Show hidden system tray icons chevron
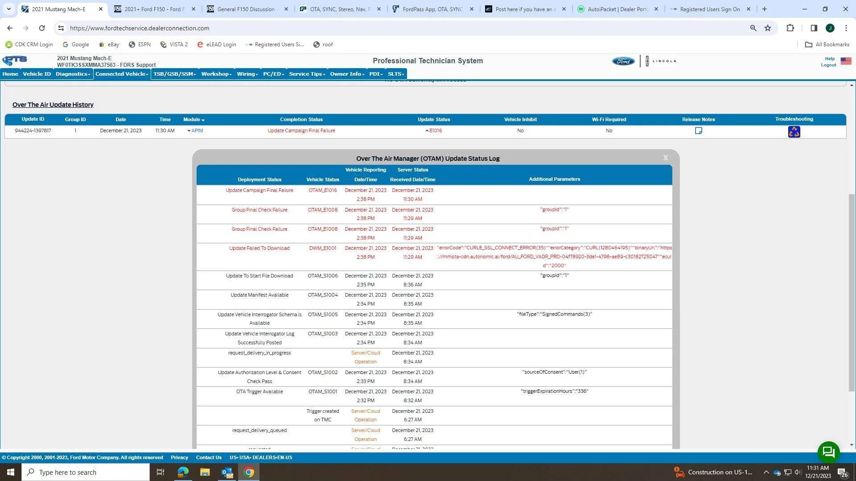 766,472
